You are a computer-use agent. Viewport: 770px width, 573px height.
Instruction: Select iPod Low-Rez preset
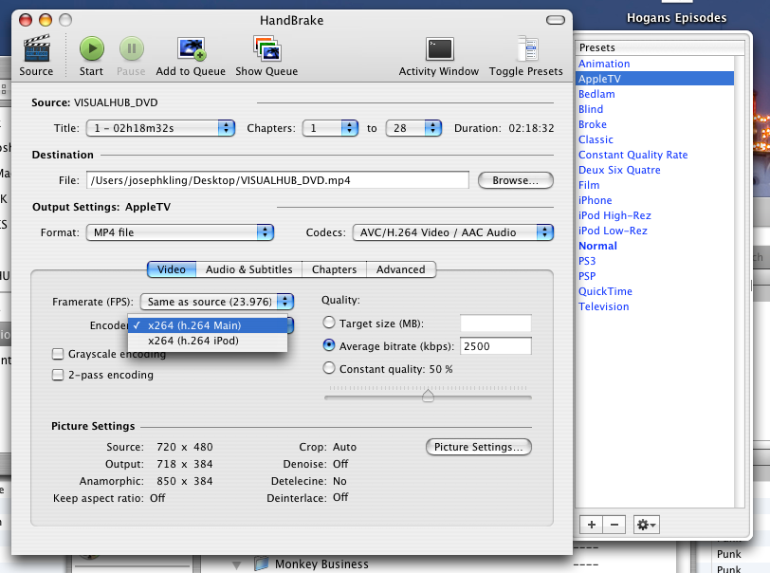coord(655,231)
